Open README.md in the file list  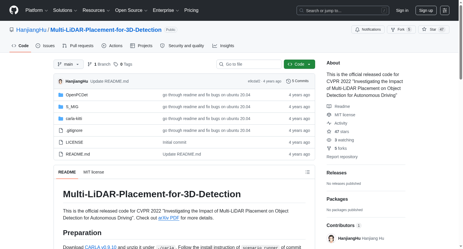pos(78,154)
